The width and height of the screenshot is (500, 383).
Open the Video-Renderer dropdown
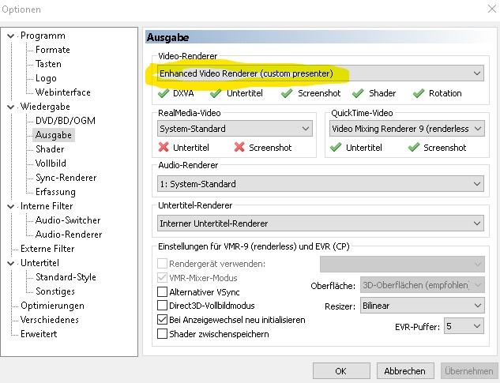pyautogui.click(x=321, y=73)
